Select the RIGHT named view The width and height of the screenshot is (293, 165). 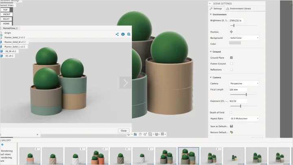pos(6,19)
